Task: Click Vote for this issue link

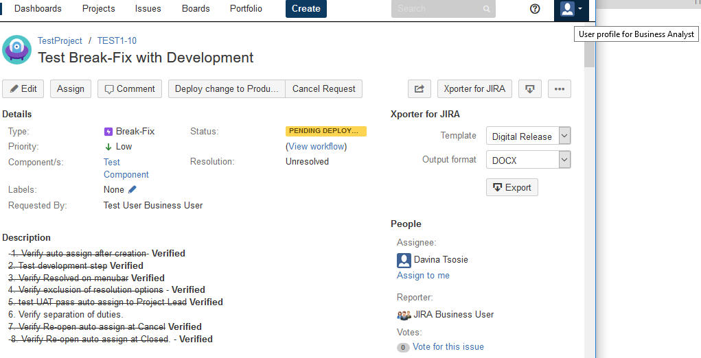Action: point(448,347)
